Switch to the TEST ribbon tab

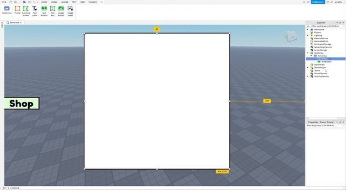point(74,2)
